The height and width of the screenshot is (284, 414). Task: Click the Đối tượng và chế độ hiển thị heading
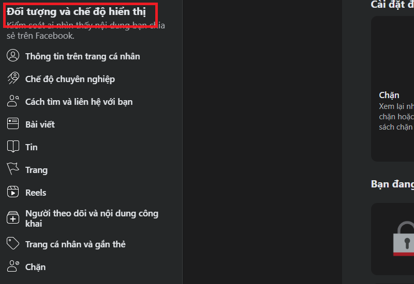[x=76, y=11]
